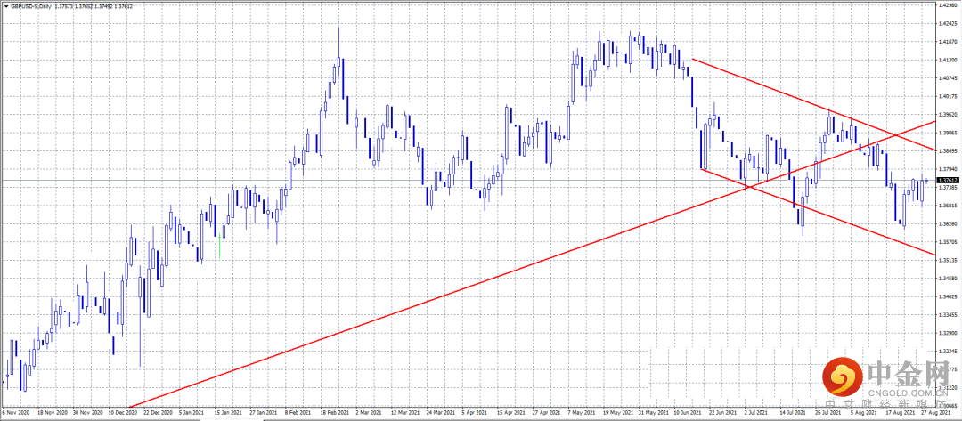Image resolution: width=962 pixels, height=421 pixels.
Task: Select the long ascending red trendline
Action: (532, 264)
